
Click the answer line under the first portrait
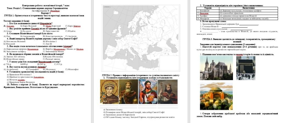coord(109,106)
